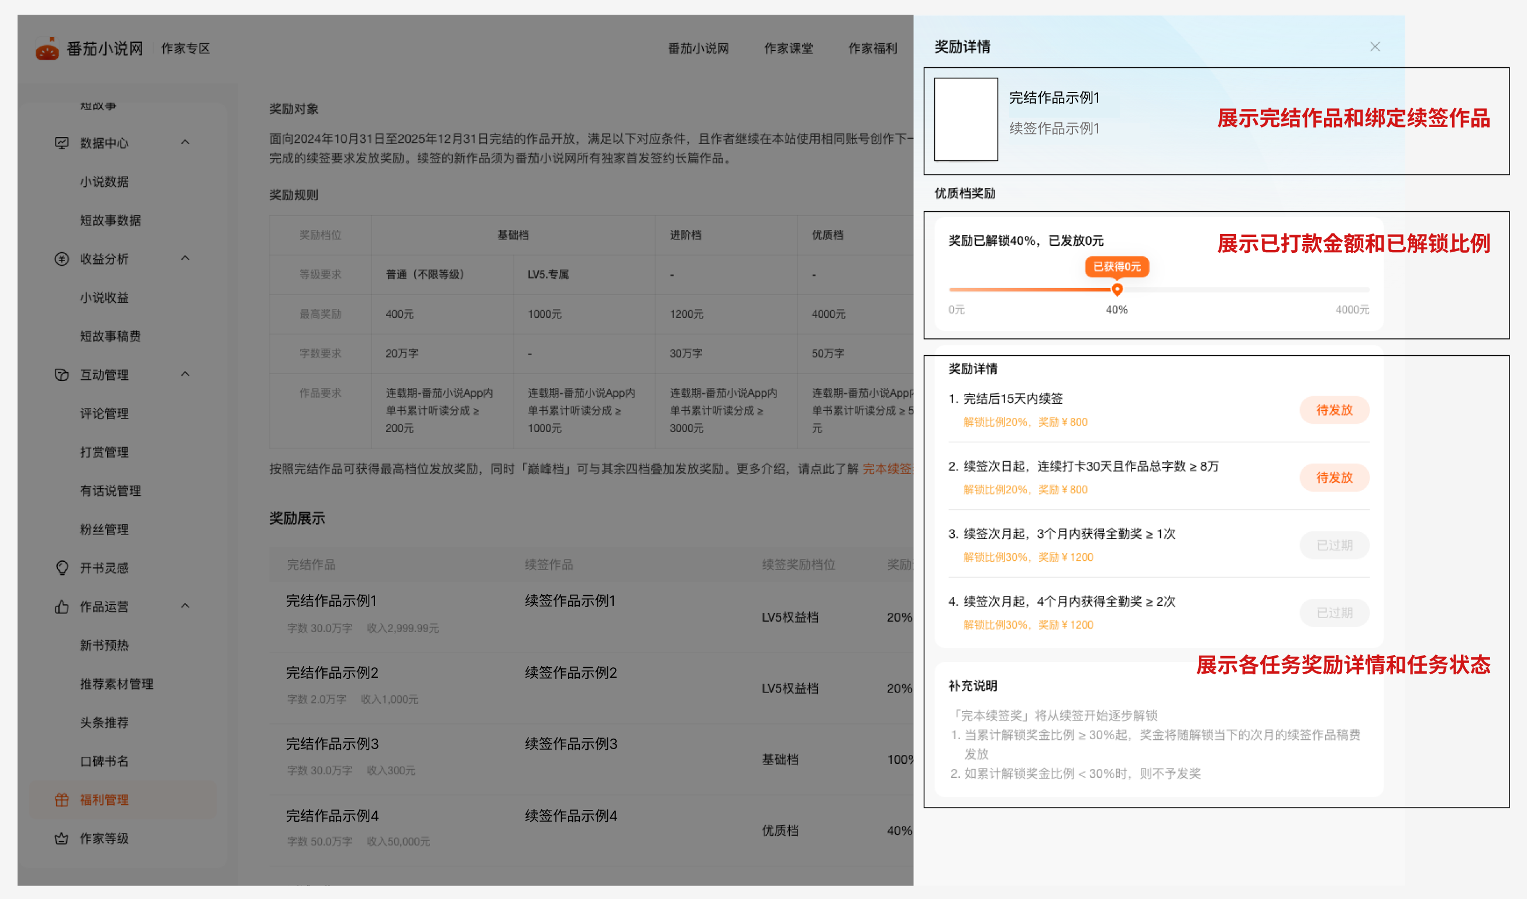Collapse the 作品运营 section chevron

[x=185, y=606]
